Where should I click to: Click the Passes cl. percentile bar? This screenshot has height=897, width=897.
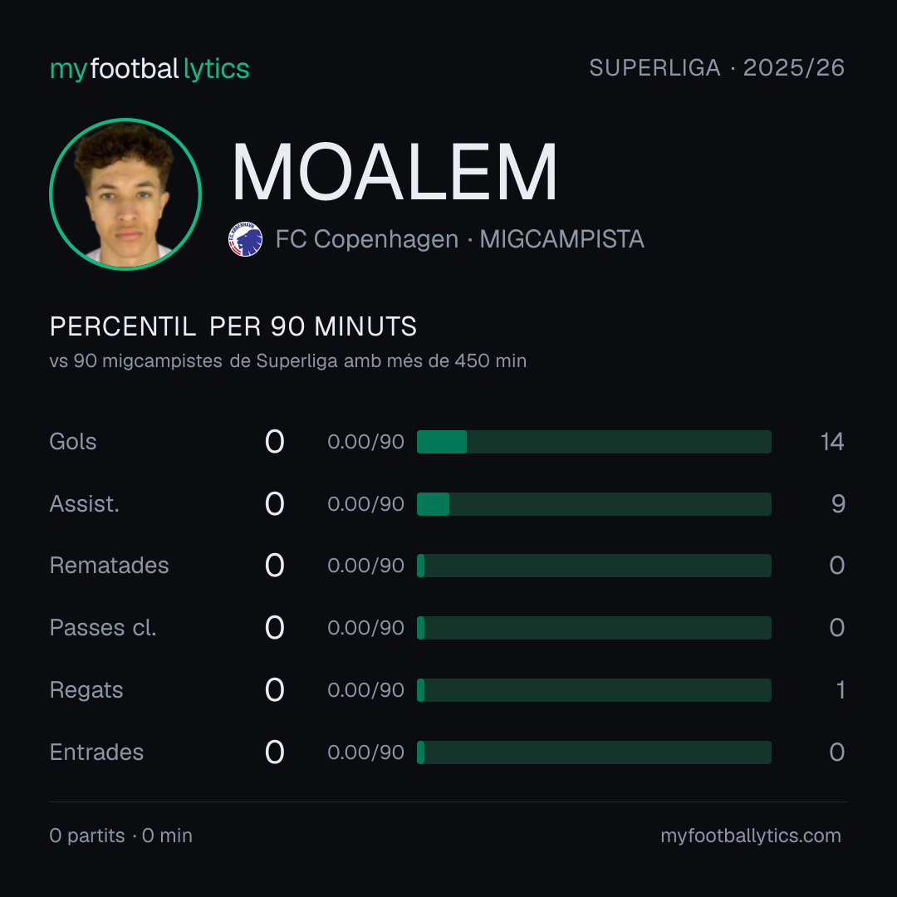pos(594,628)
